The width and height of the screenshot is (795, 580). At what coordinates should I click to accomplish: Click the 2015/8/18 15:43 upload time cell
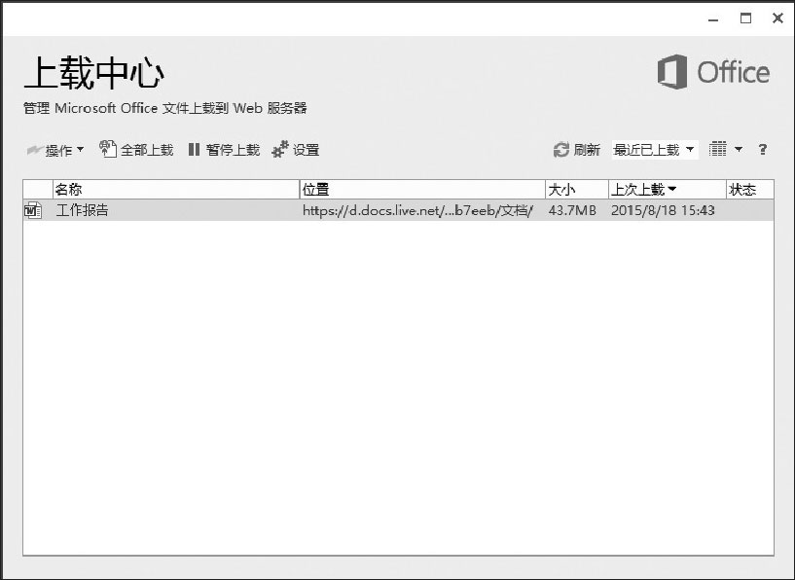click(x=663, y=210)
